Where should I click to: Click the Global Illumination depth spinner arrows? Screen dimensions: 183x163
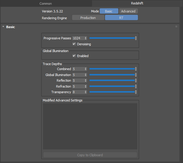point(86,75)
